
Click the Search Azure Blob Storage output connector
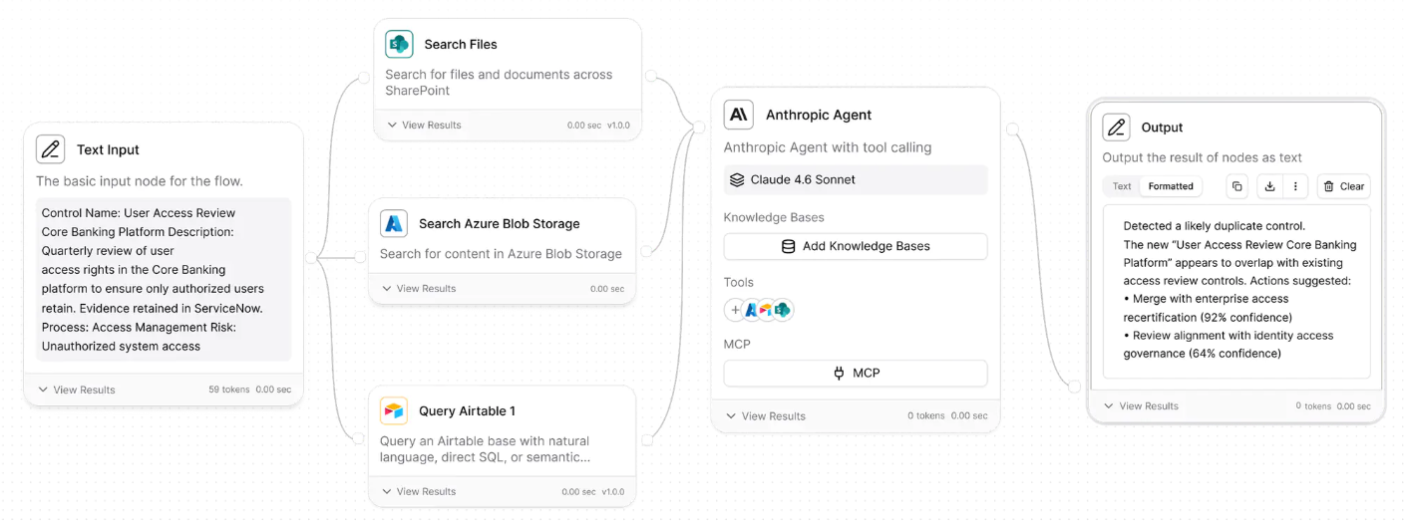tap(645, 251)
